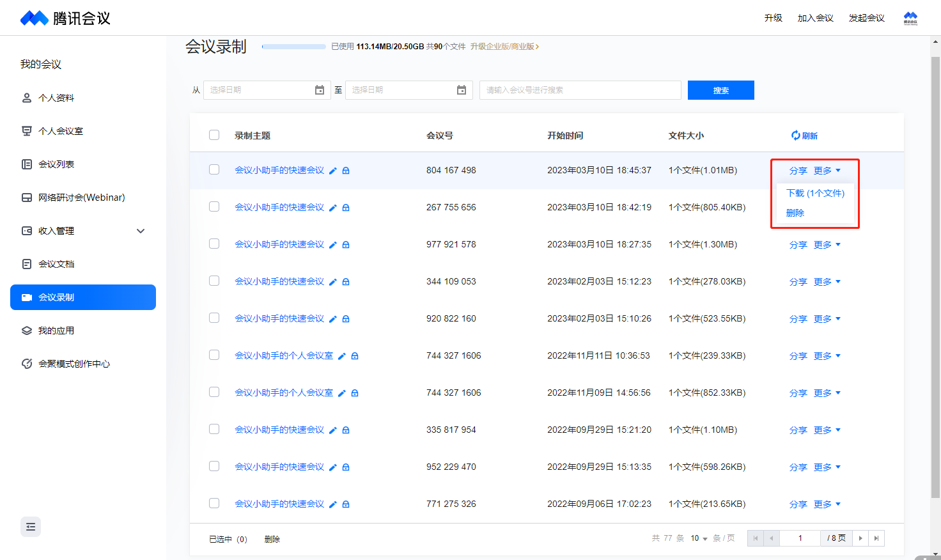Open 更多 menu for meeting 977 921 578
The width and height of the screenshot is (941, 560).
tap(827, 245)
